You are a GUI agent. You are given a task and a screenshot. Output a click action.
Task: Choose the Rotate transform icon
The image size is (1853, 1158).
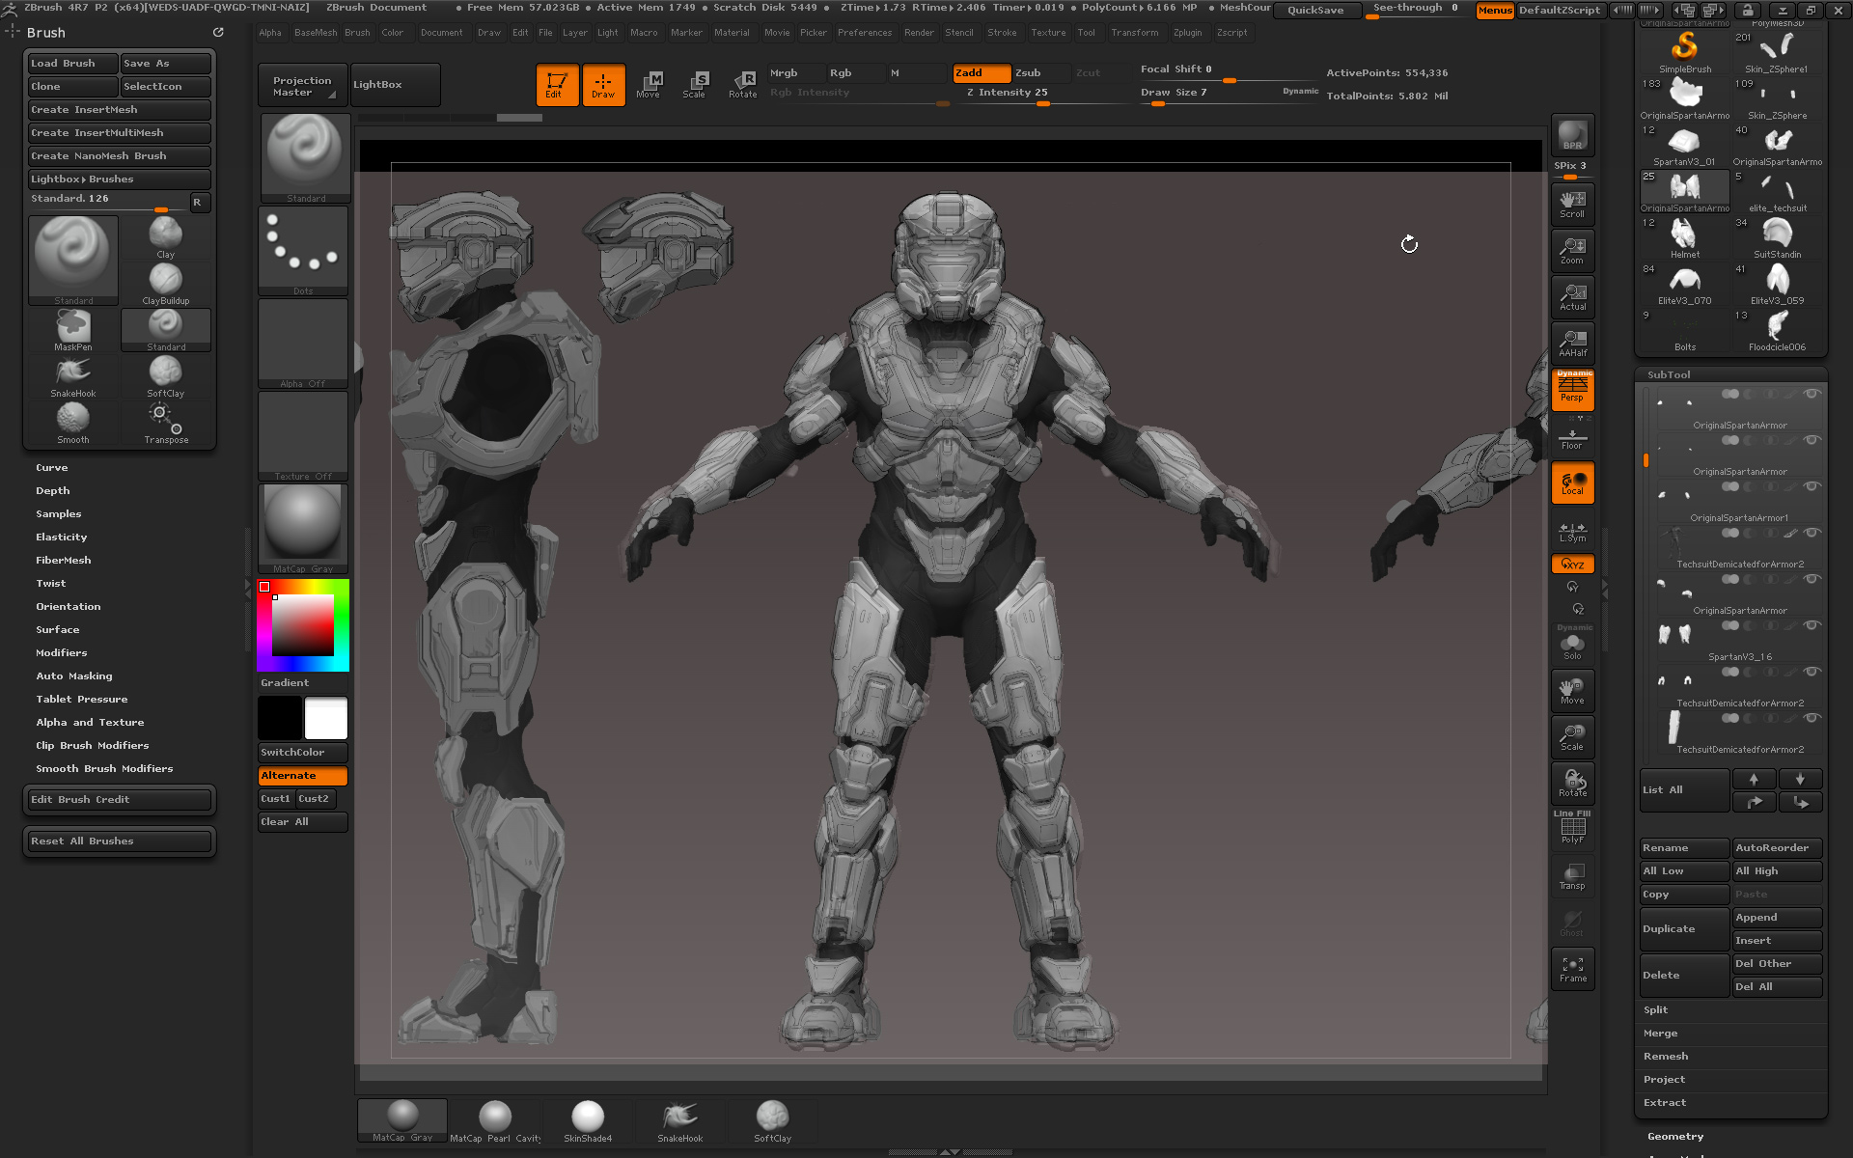pos(742,85)
